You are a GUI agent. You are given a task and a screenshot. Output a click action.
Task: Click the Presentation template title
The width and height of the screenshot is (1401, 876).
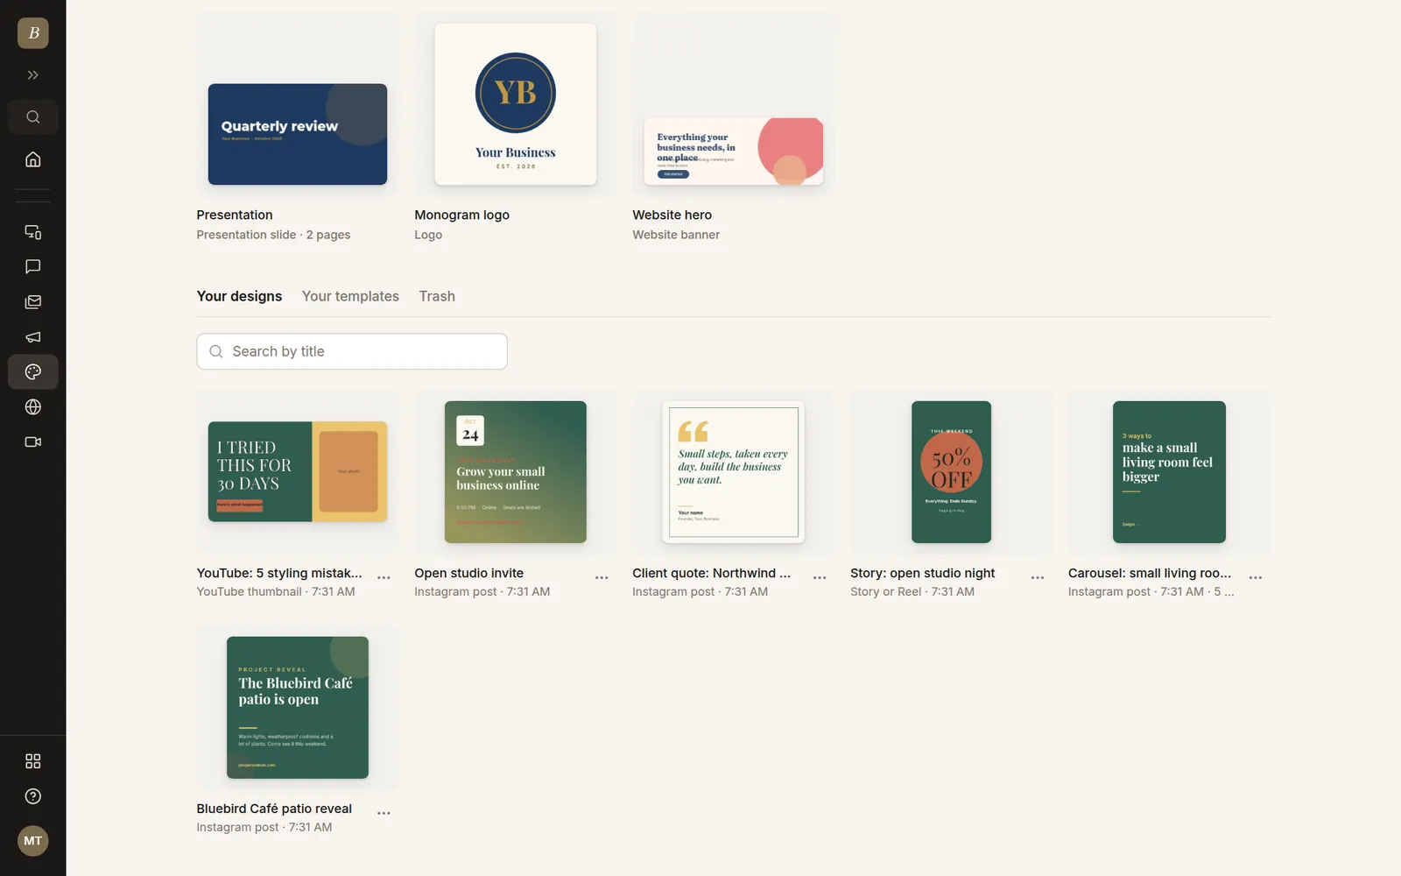[235, 215]
